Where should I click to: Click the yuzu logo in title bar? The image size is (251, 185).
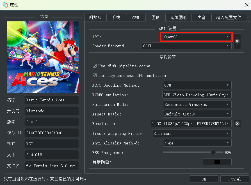tap(5, 5)
